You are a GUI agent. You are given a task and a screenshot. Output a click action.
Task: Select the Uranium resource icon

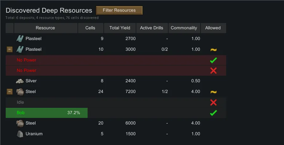pos(20,134)
